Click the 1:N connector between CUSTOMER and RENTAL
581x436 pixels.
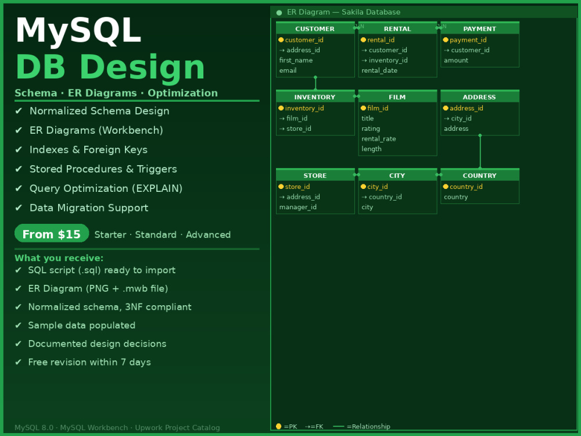357,27
